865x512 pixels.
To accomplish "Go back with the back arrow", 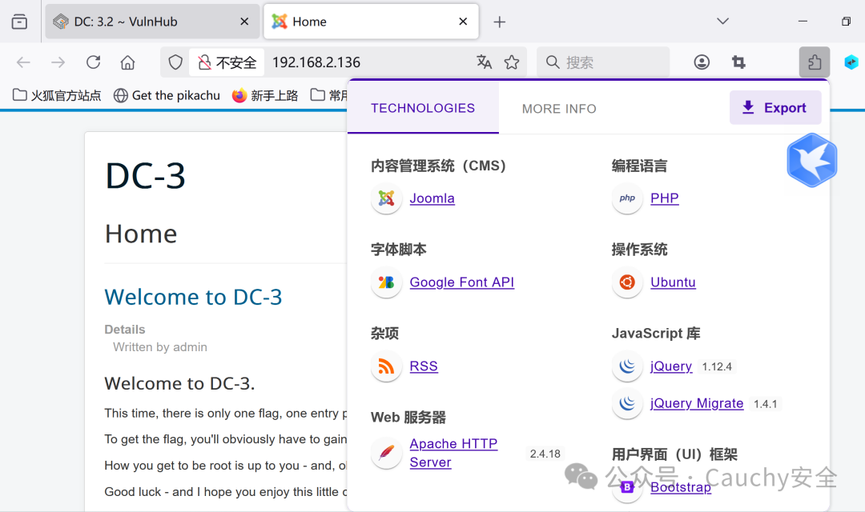I will tap(23, 62).
